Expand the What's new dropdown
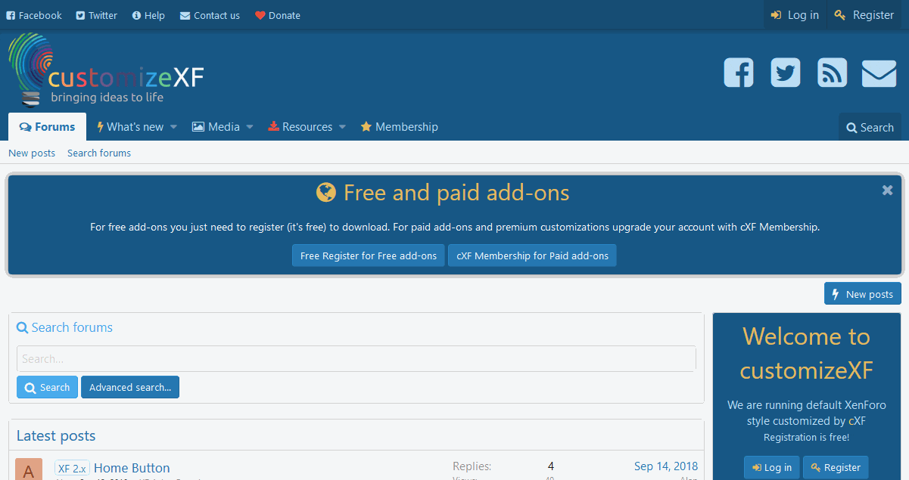The image size is (909, 480). click(x=173, y=127)
